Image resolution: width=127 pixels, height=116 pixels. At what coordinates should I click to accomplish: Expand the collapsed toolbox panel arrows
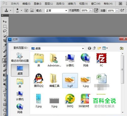2,15
